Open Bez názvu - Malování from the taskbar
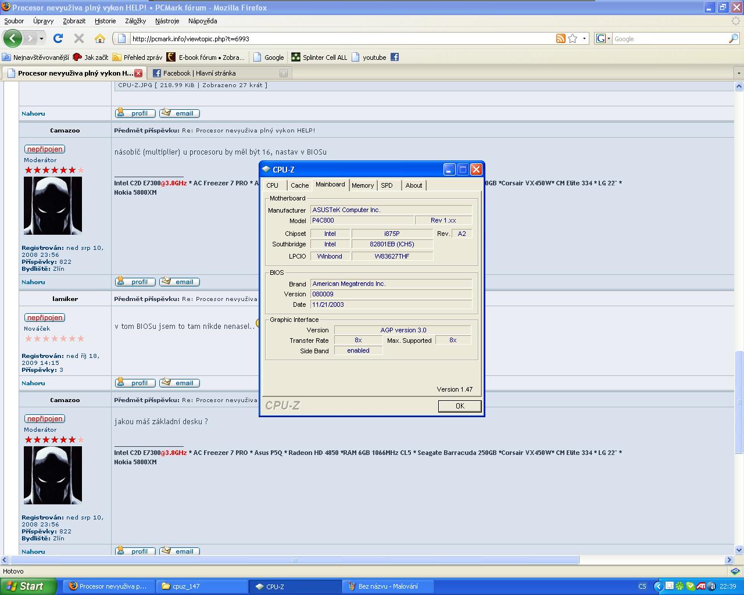Viewport: 744px width, 595px height. 388,586
